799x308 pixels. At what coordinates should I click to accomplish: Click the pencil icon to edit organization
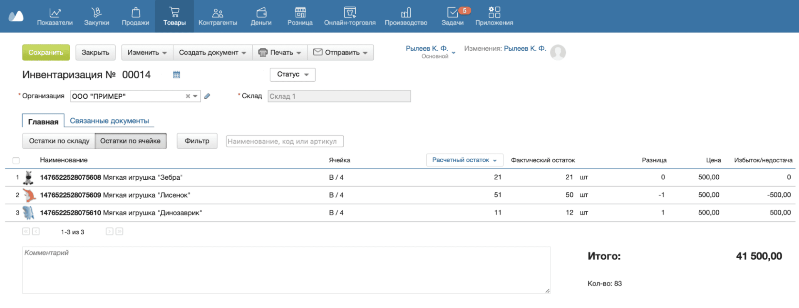pos(207,96)
